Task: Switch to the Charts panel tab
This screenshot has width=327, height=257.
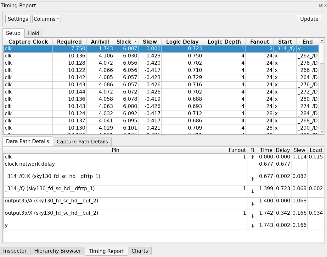Action: 140,251
